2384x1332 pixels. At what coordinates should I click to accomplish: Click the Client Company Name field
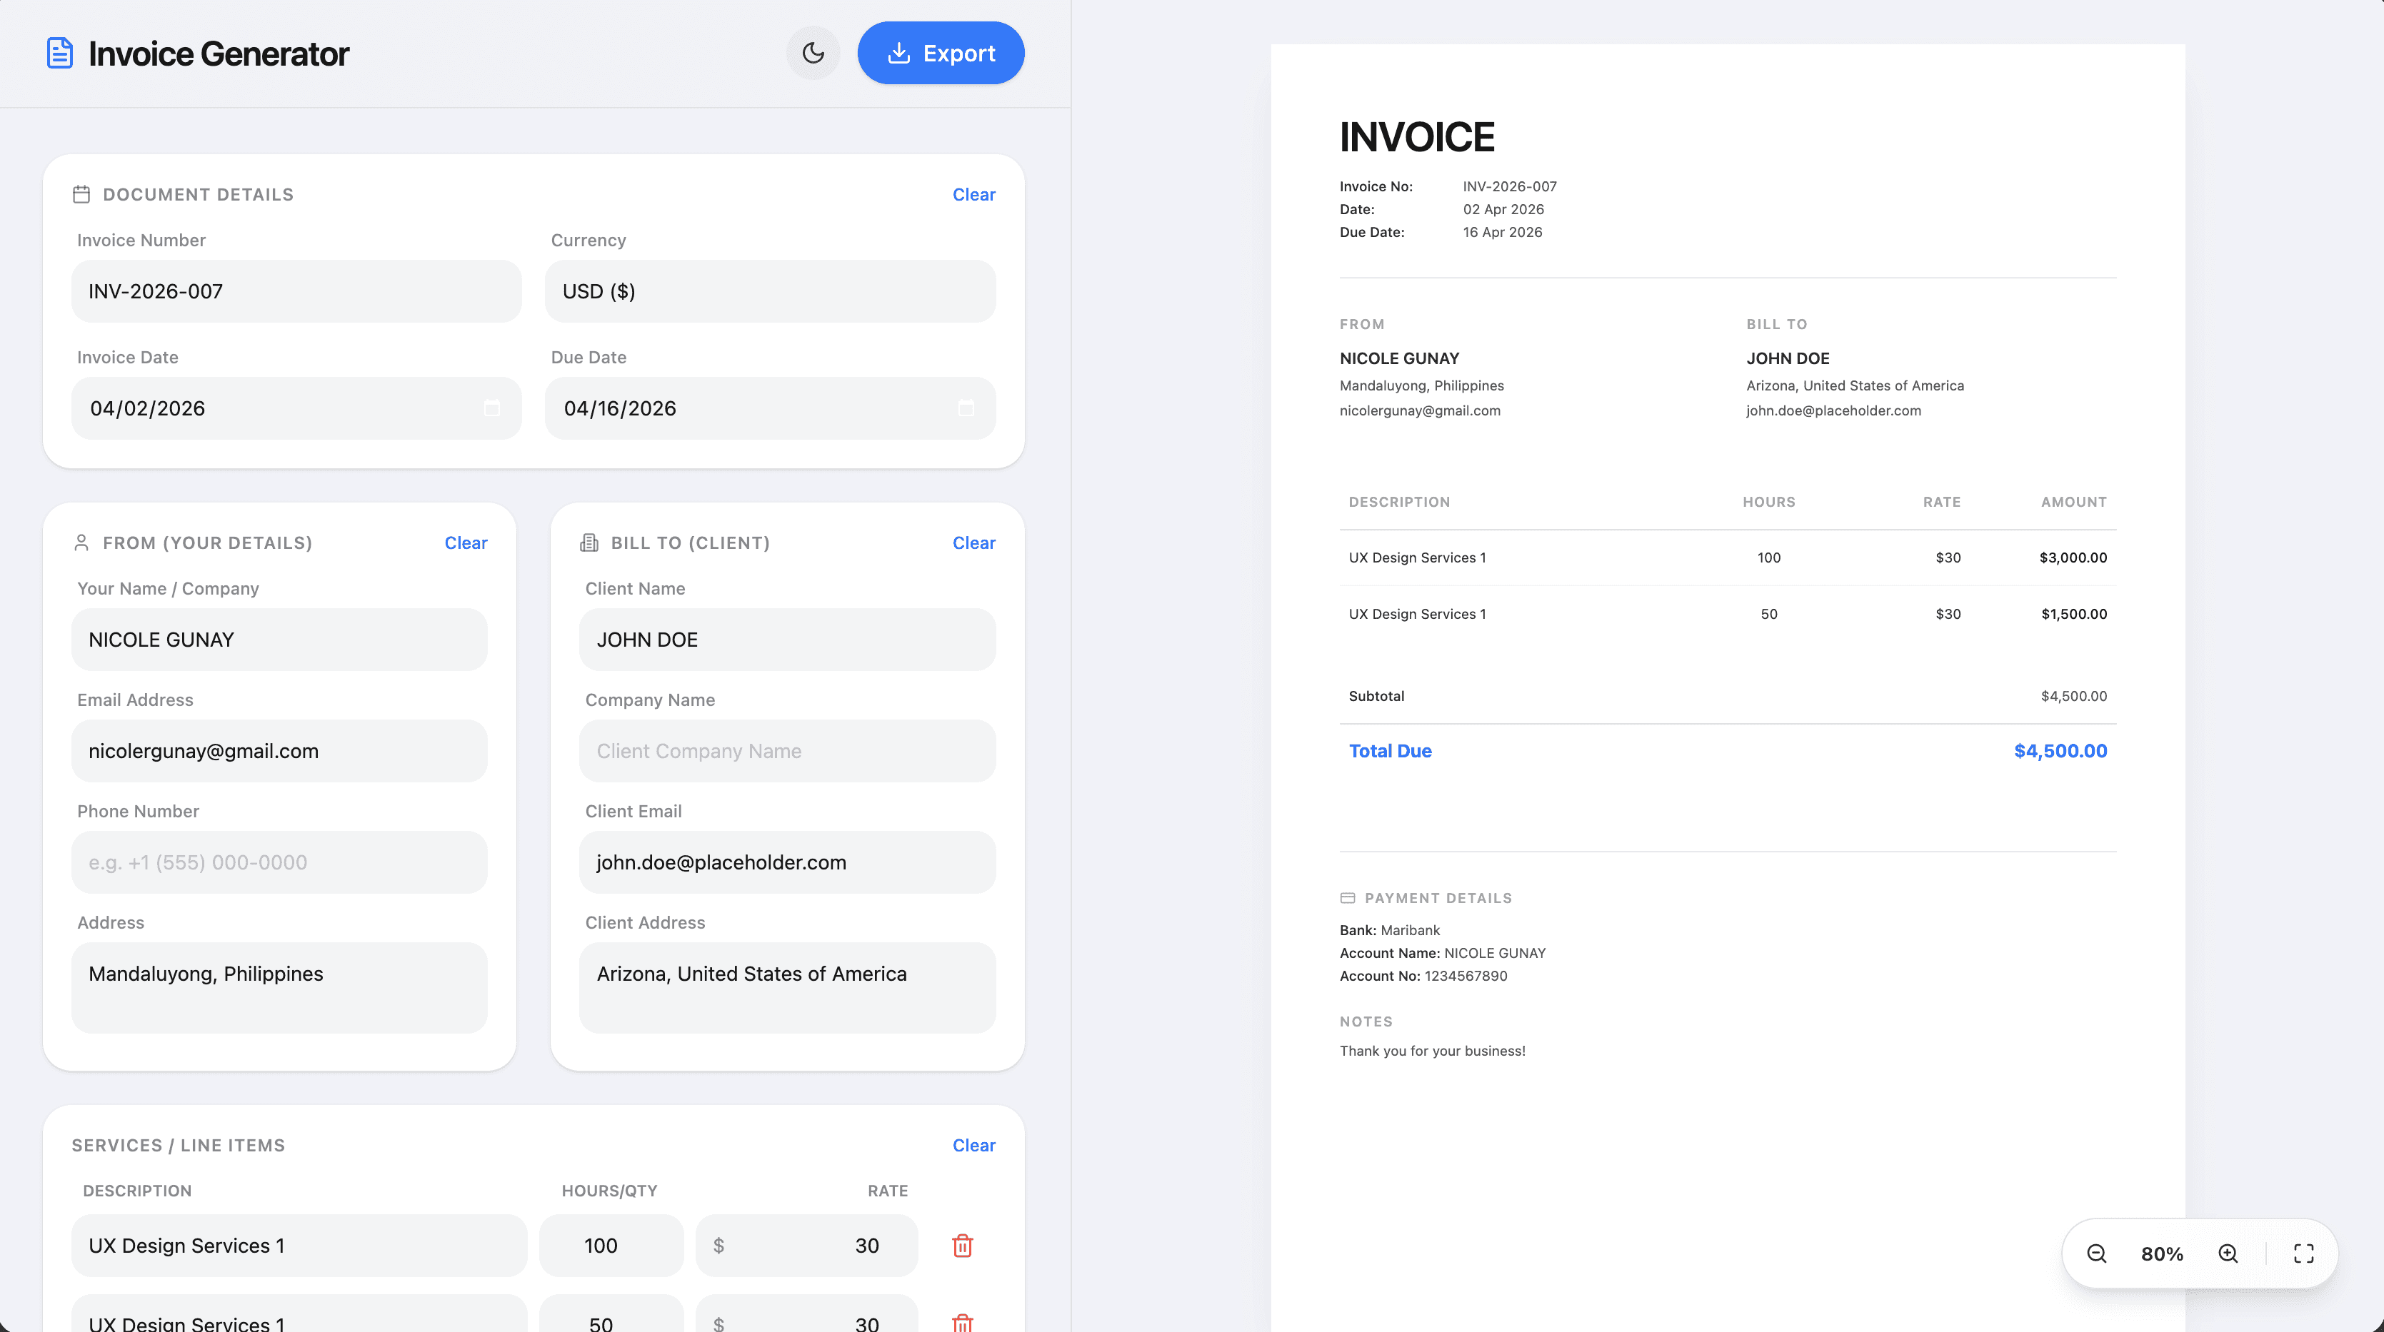(786, 751)
